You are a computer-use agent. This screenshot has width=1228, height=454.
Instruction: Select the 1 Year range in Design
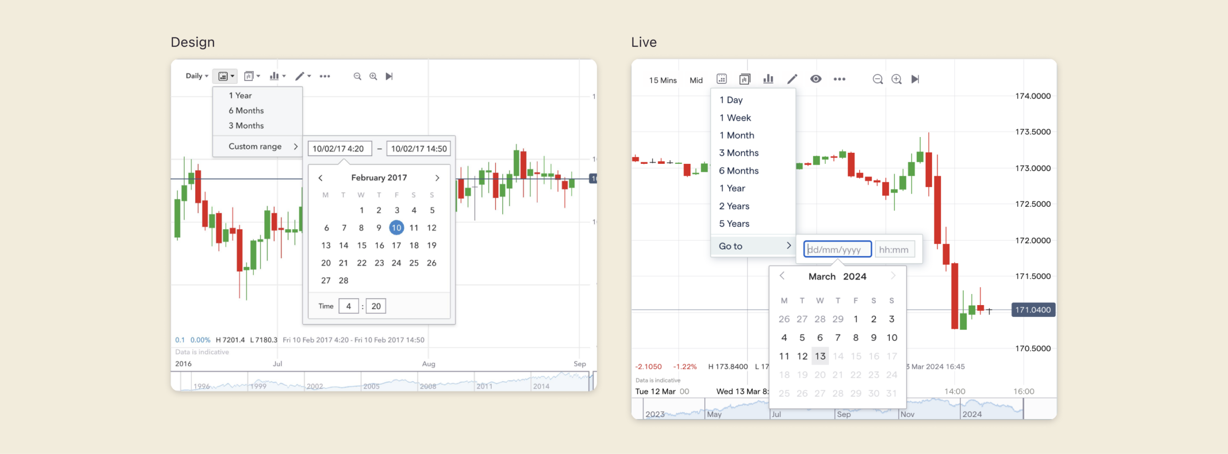258,95
